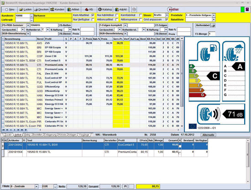The height and width of the screenshot is (190, 251).
Task: Click the Drucken printer icon
Action: pos(36,10)
